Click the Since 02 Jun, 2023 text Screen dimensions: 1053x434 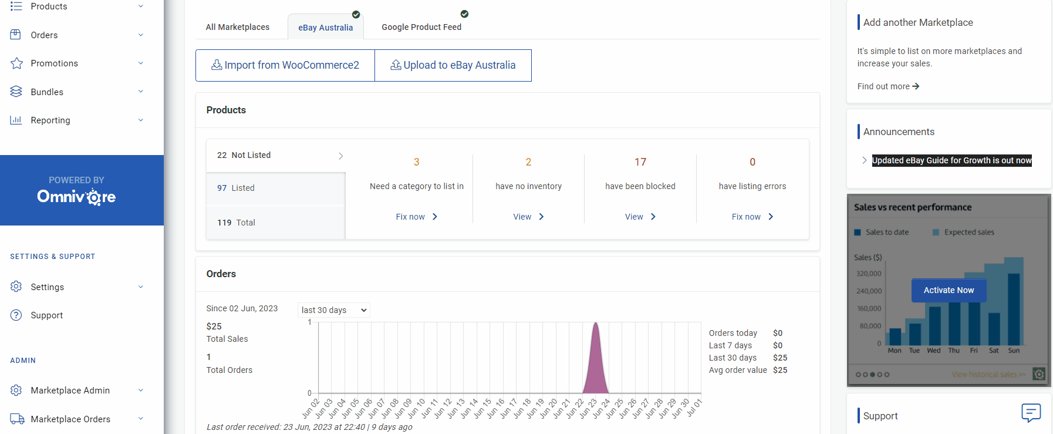[242, 308]
